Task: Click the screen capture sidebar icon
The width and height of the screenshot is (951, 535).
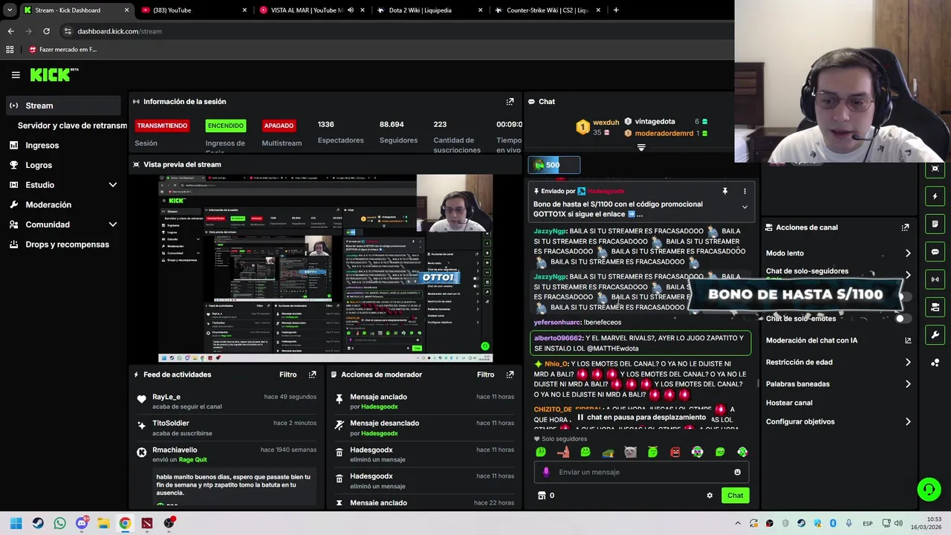Action: click(935, 169)
